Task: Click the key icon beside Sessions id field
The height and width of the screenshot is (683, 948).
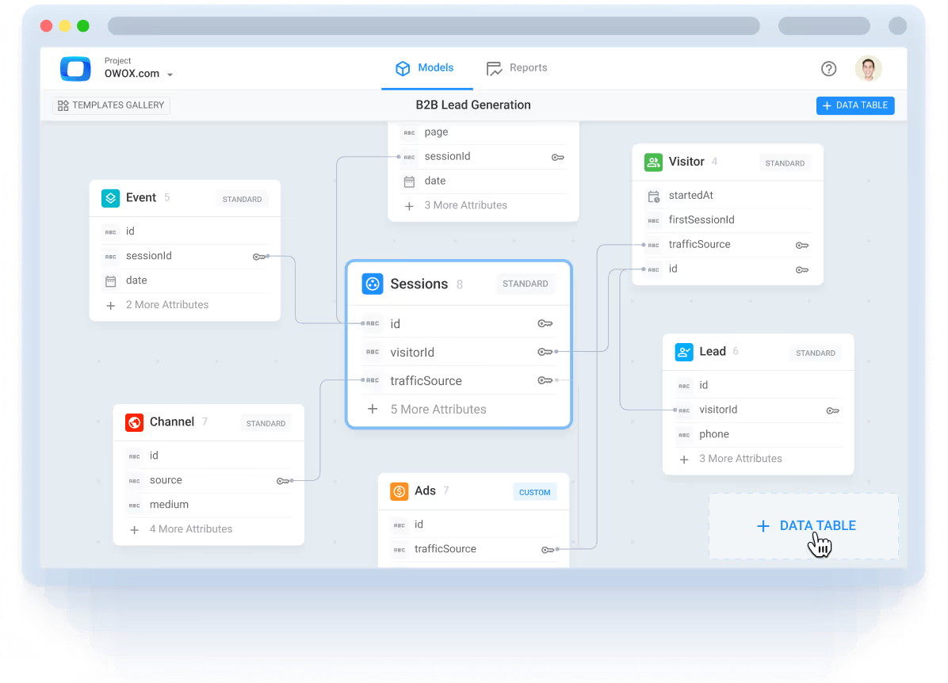Action: pos(545,323)
